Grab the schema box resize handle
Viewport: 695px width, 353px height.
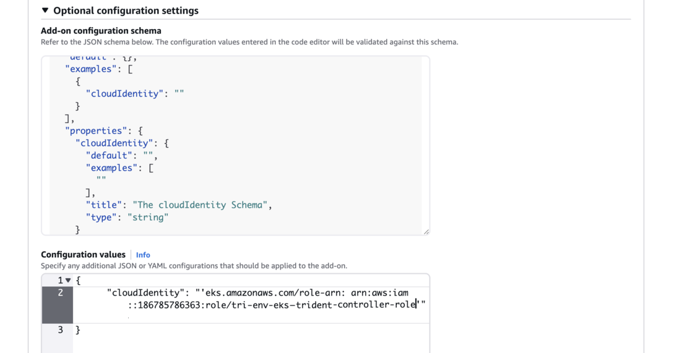click(x=426, y=232)
